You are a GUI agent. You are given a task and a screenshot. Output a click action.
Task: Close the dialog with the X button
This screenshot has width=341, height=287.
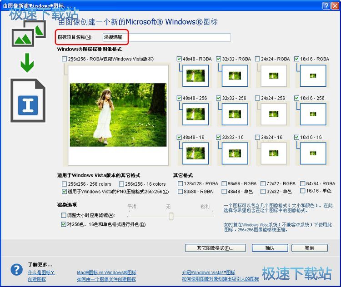(335, 5)
